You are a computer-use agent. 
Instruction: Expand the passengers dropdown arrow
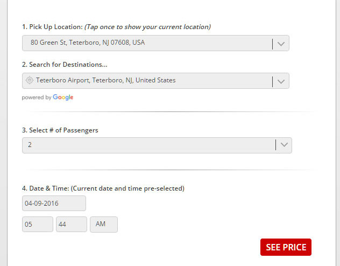284,145
